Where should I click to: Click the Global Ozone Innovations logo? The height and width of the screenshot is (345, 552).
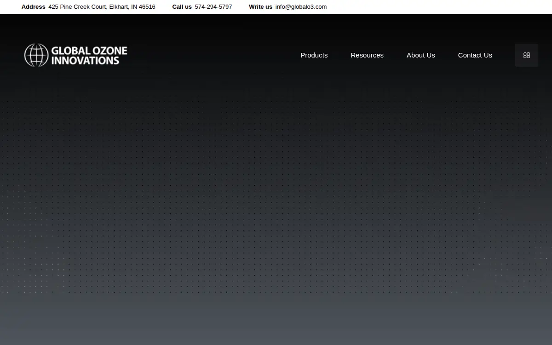(x=76, y=55)
